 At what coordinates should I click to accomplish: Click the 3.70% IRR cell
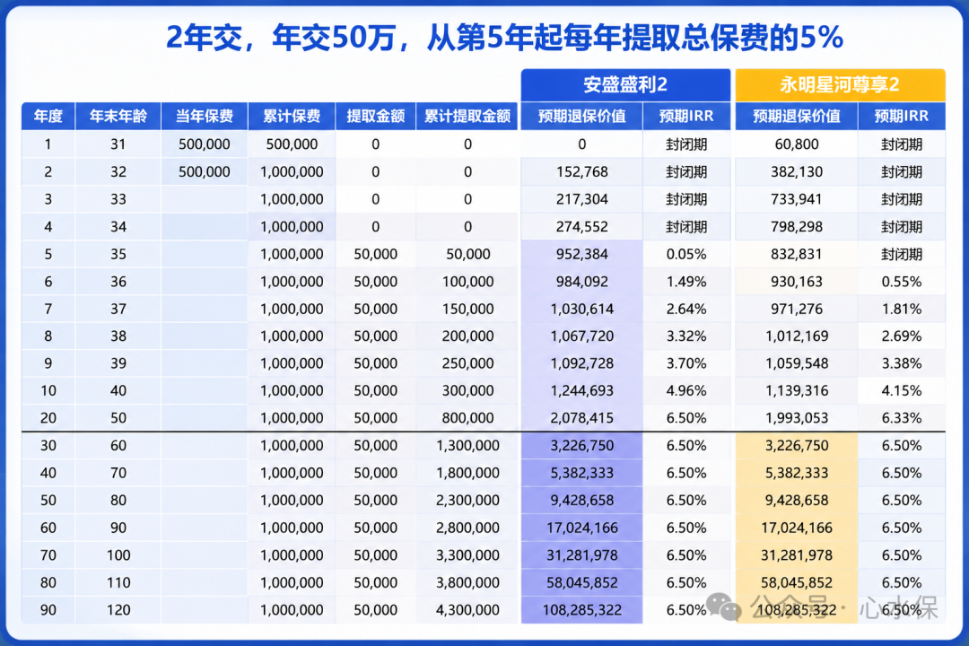(686, 363)
